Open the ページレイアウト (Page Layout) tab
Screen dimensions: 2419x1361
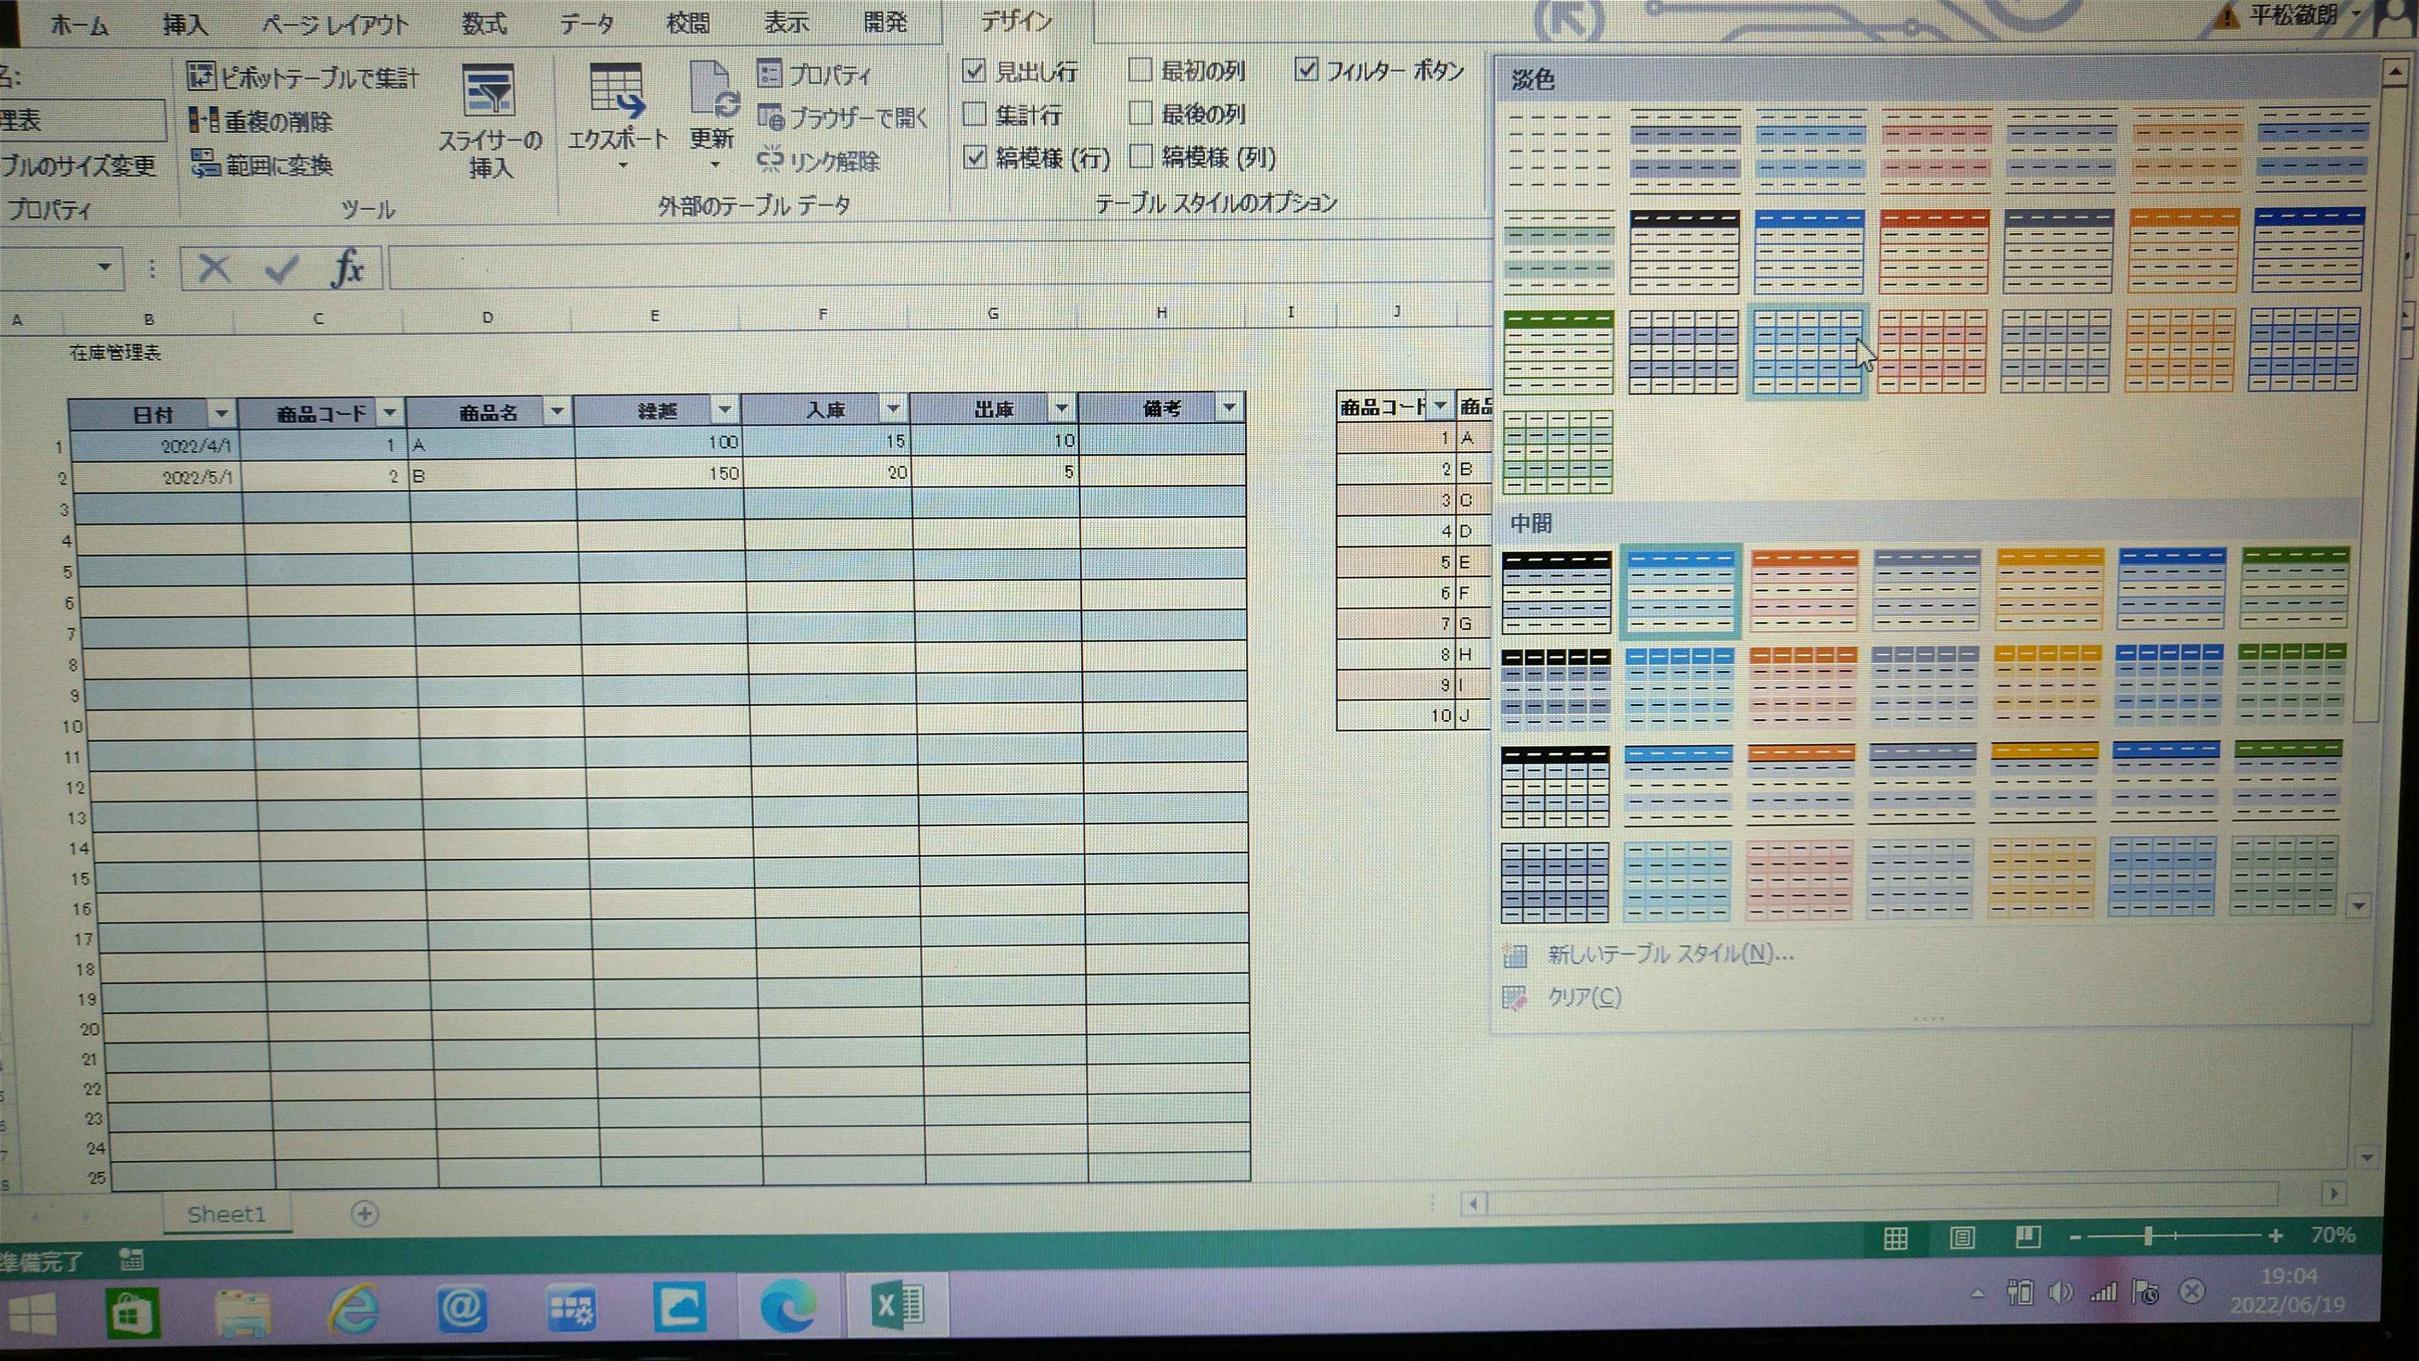pyautogui.click(x=335, y=25)
